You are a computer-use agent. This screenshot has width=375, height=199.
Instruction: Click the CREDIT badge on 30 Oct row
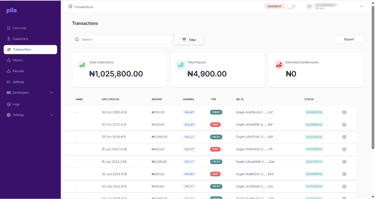click(x=216, y=112)
